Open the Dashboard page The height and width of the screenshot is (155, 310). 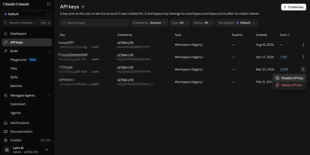(27, 34)
